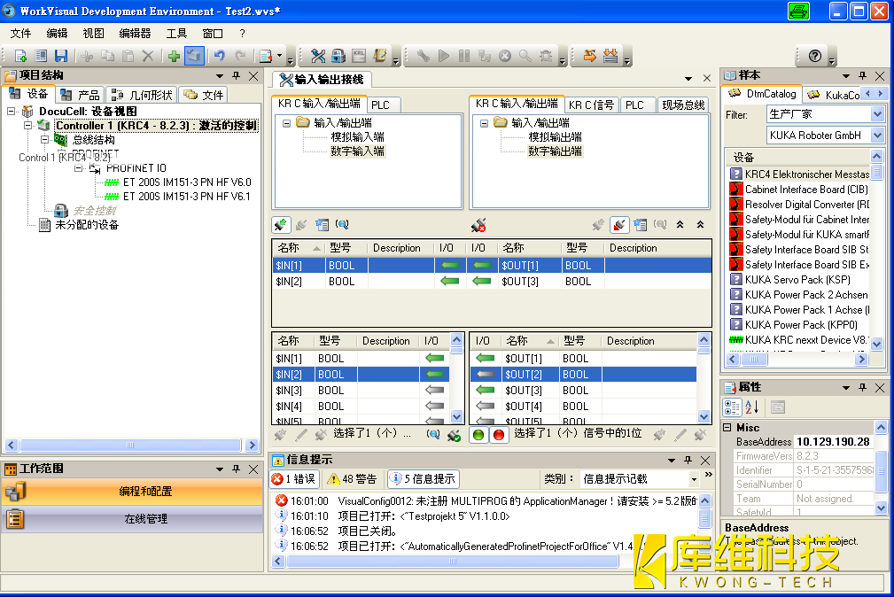
Task: Click the Save icon in the toolbar
Action: (x=61, y=56)
